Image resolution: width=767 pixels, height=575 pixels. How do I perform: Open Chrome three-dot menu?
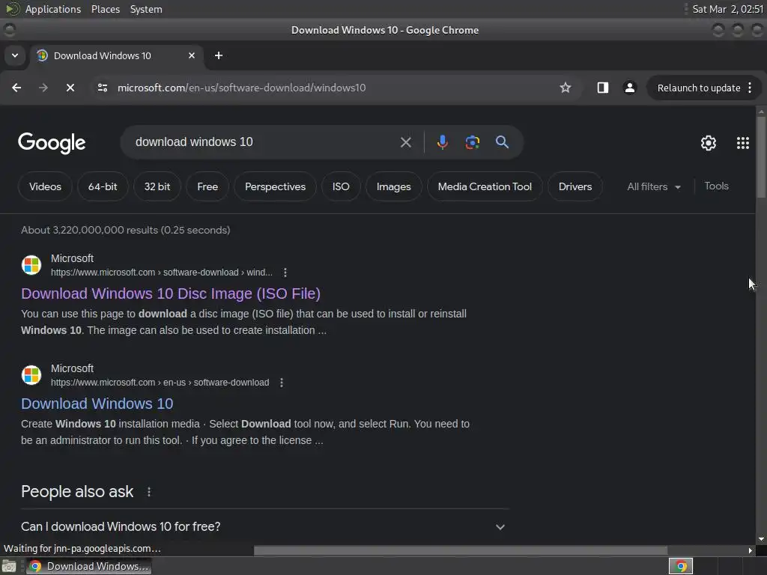(751, 88)
